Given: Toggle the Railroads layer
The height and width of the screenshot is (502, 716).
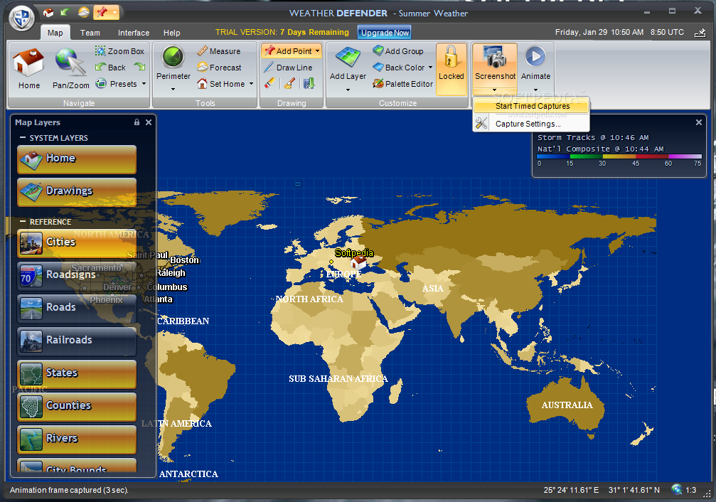Looking at the screenshot, I should click(x=77, y=342).
